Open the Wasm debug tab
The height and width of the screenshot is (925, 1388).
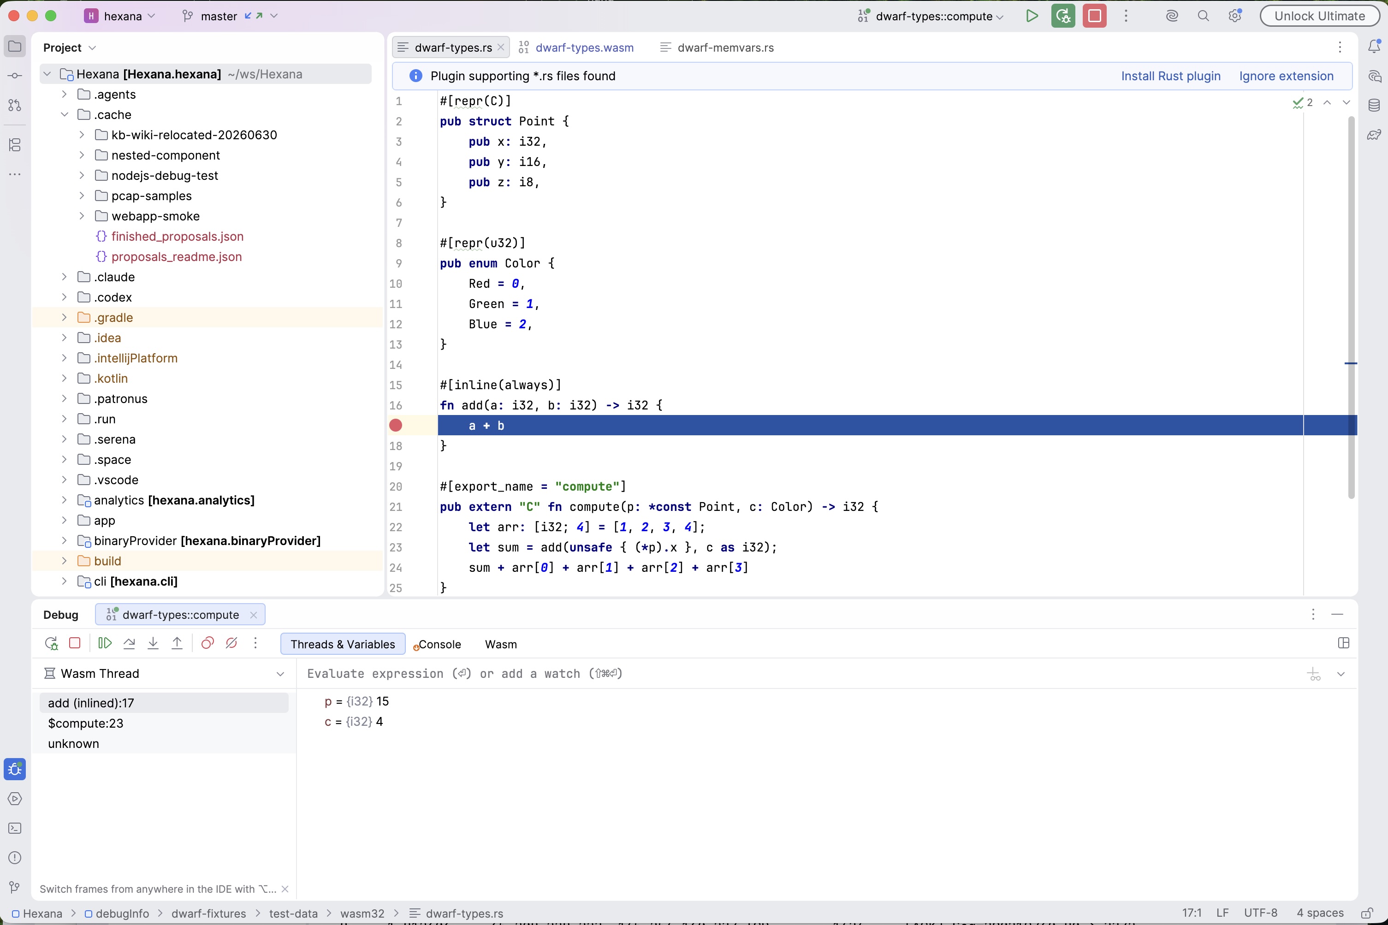pyautogui.click(x=501, y=644)
